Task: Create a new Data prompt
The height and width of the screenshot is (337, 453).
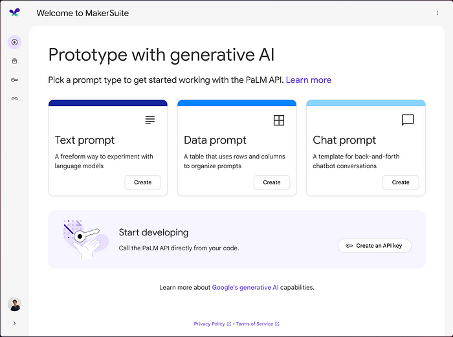Action: tap(272, 182)
